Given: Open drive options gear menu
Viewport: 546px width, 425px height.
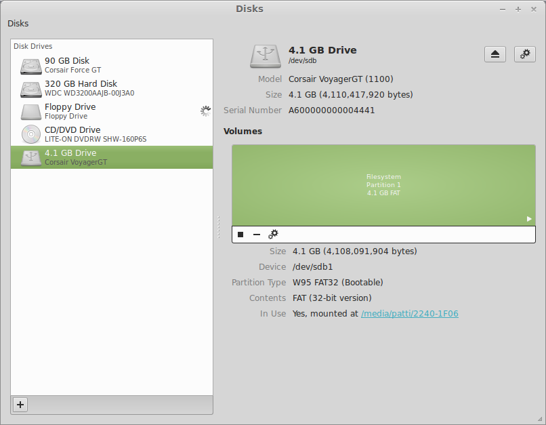Looking at the screenshot, I should [x=525, y=54].
